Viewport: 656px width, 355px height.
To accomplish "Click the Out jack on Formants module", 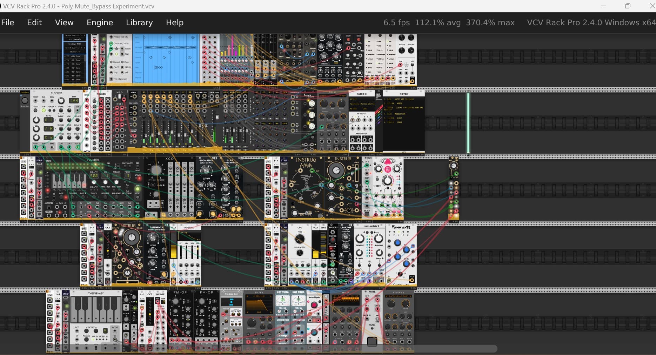I will click(411, 280).
